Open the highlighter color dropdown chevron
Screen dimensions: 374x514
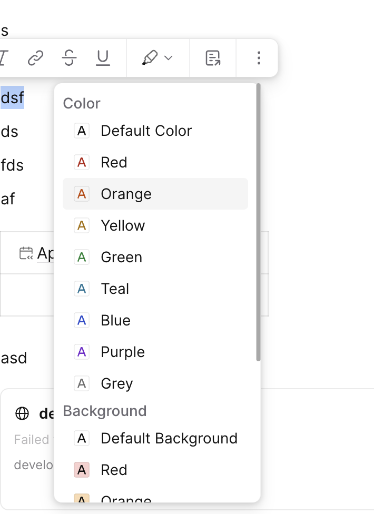[x=168, y=58]
